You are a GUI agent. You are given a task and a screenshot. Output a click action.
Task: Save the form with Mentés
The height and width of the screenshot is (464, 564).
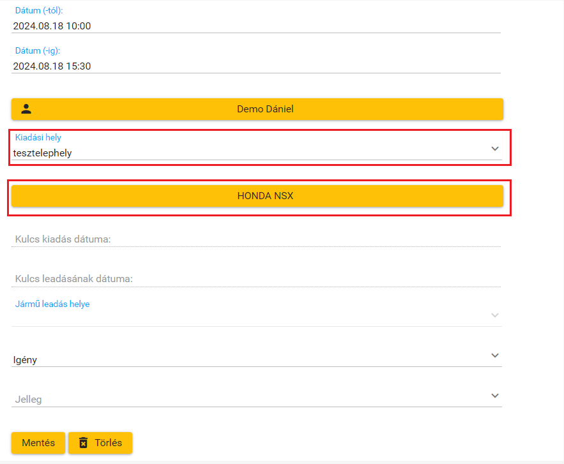(x=38, y=443)
